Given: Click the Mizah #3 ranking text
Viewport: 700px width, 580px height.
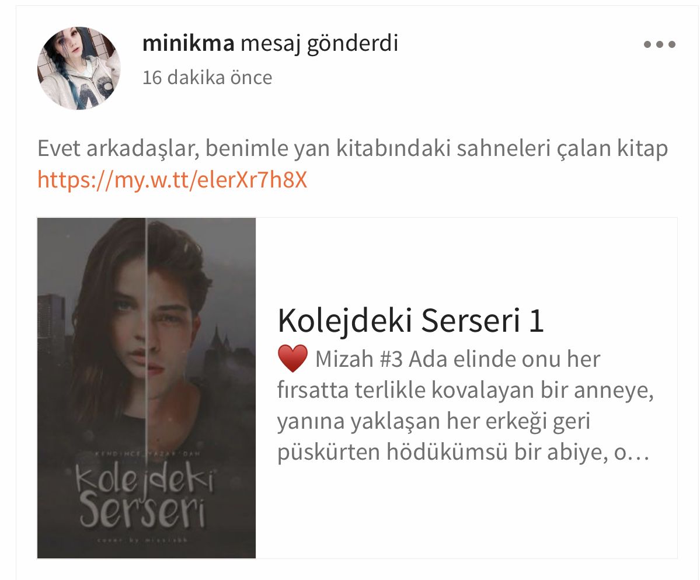Looking at the screenshot, I should point(359,359).
